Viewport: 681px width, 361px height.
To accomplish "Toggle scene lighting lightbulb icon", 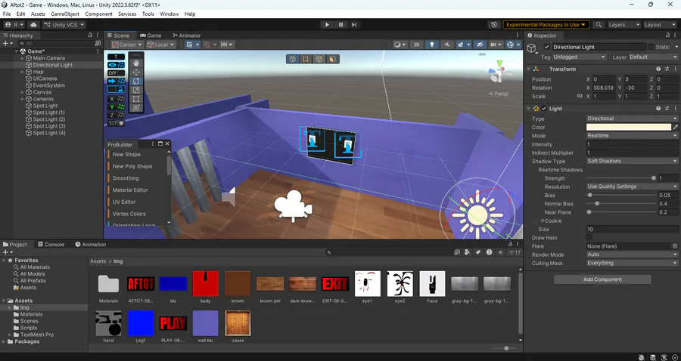I will 432,45.
